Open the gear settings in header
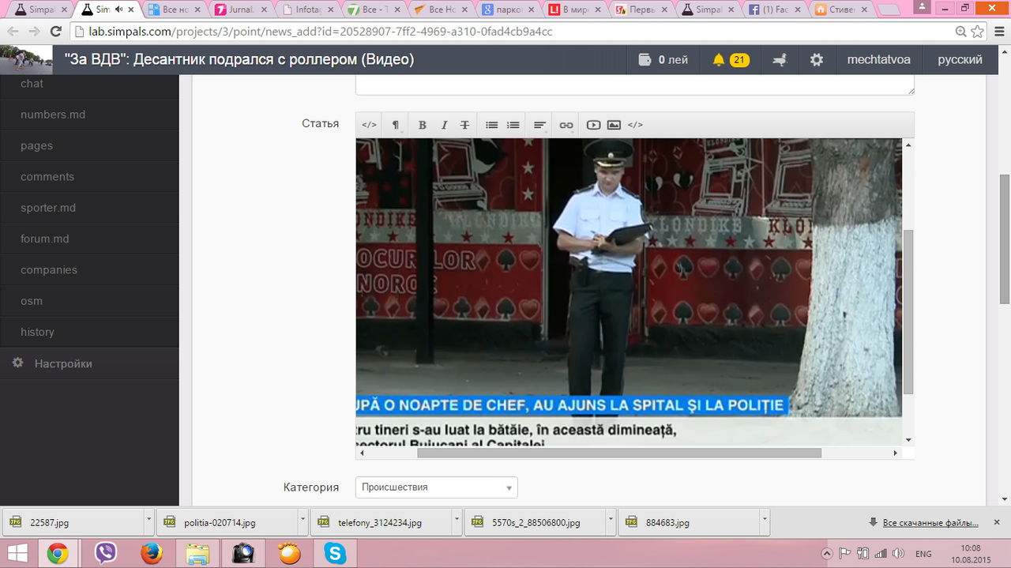This screenshot has width=1011, height=568. pyautogui.click(x=817, y=60)
